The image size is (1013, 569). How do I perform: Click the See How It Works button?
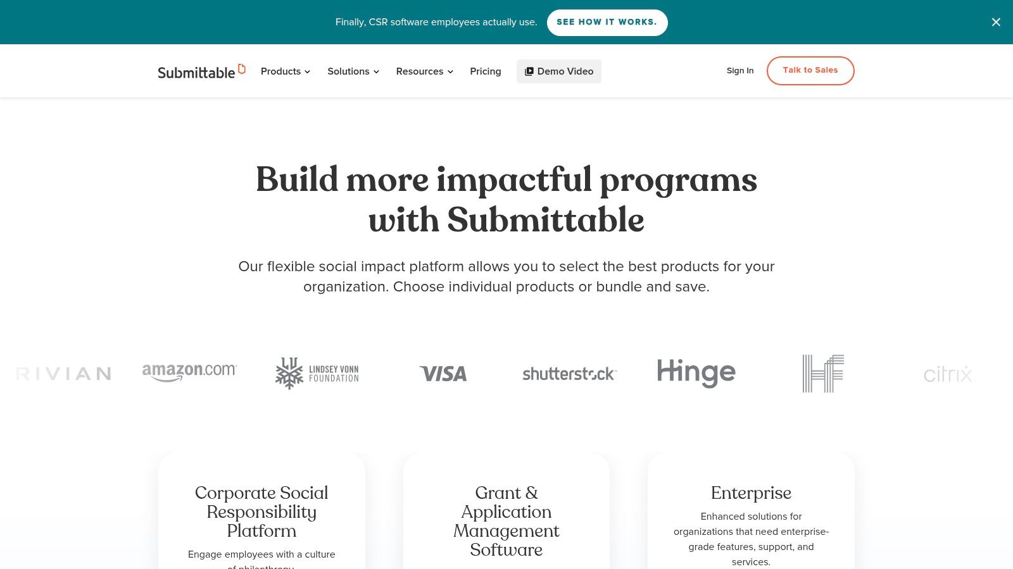pos(607,22)
